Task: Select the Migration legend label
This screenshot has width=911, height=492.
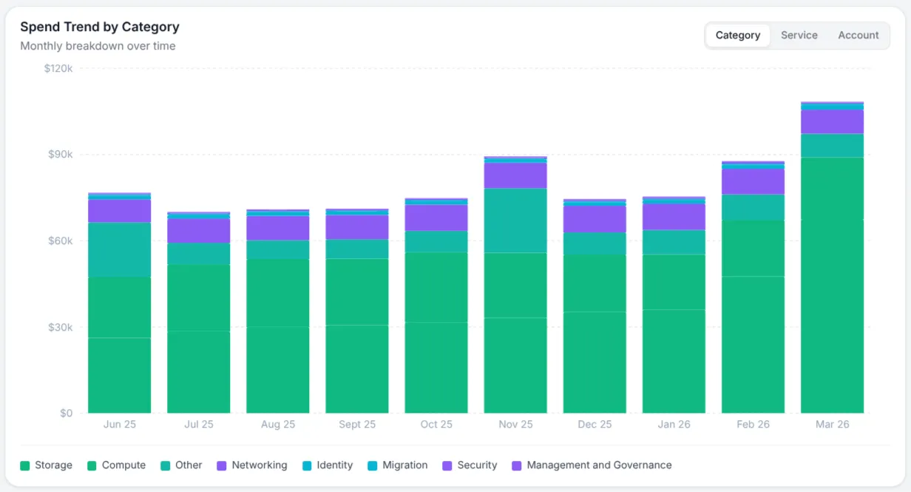Action: pyautogui.click(x=405, y=465)
